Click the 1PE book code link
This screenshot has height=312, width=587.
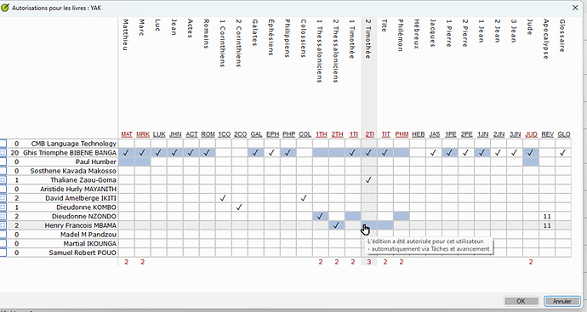450,134
